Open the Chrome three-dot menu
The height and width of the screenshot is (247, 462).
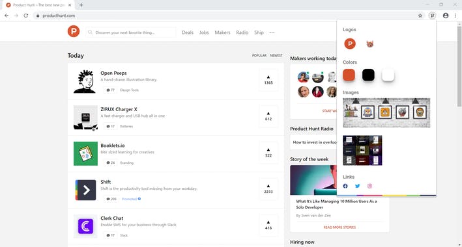coord(455,16)
